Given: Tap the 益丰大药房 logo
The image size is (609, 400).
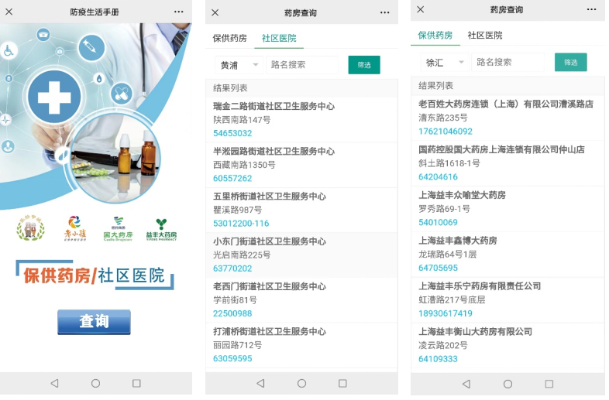Looking at the screenshot, I should tap(161, 230).
